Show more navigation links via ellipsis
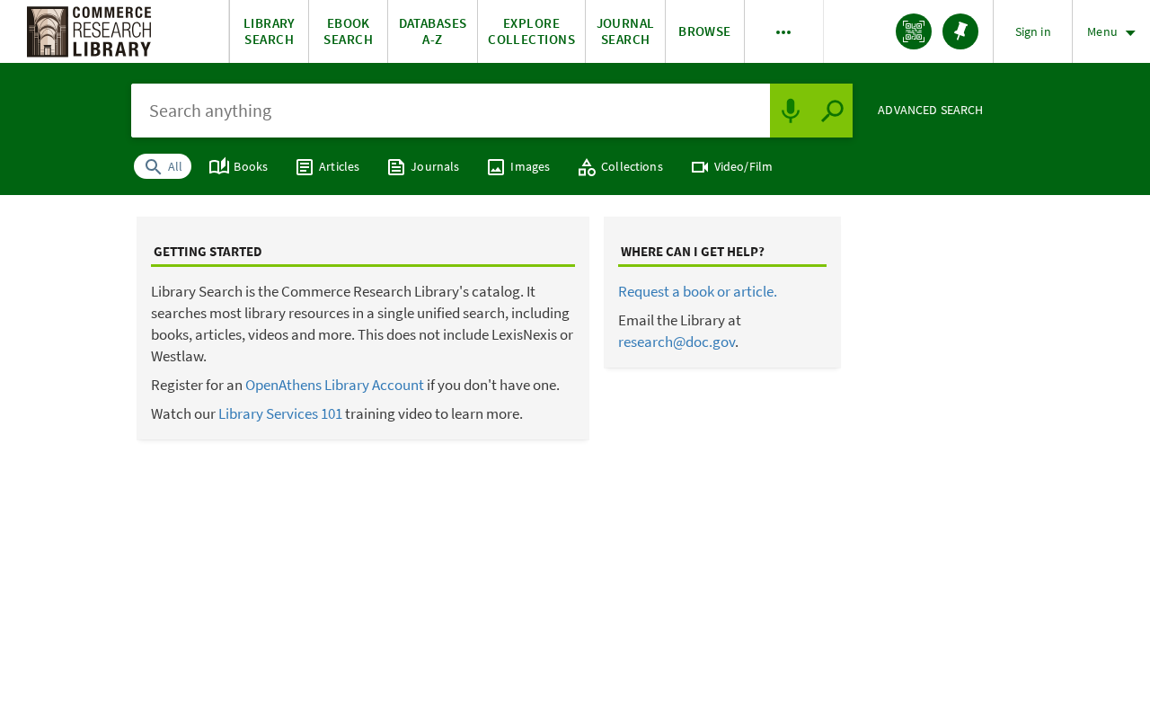Screen dimensions: 1150x719 tap(783, 31)
